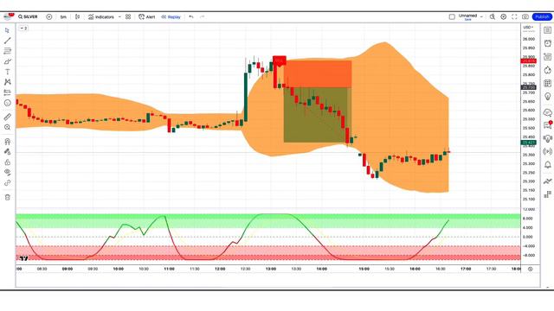Viewport: 554px width, 311px height.
Task: Open the alerts clock panel
Action: (x=547, y=43)
